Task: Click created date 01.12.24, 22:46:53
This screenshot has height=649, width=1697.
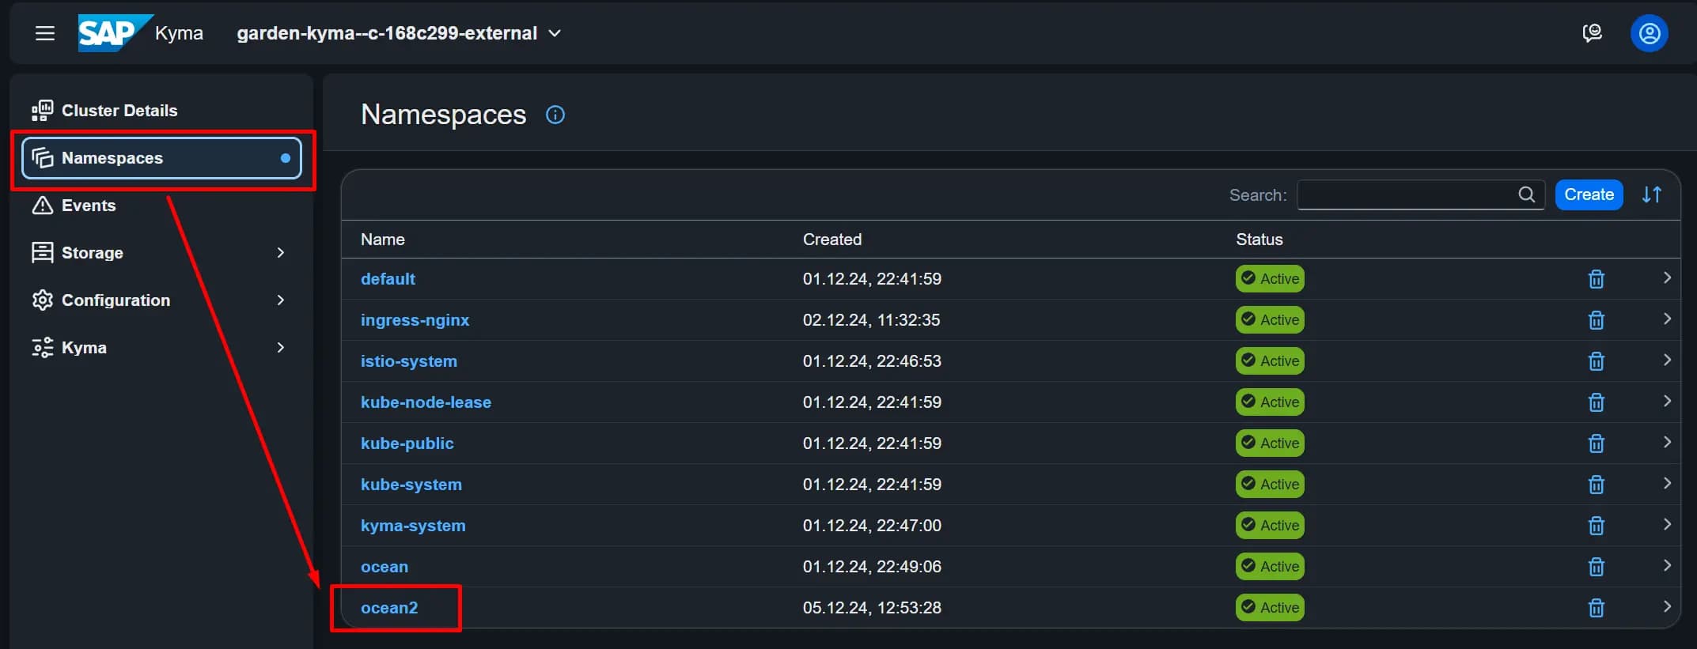Action: [872, 361]
